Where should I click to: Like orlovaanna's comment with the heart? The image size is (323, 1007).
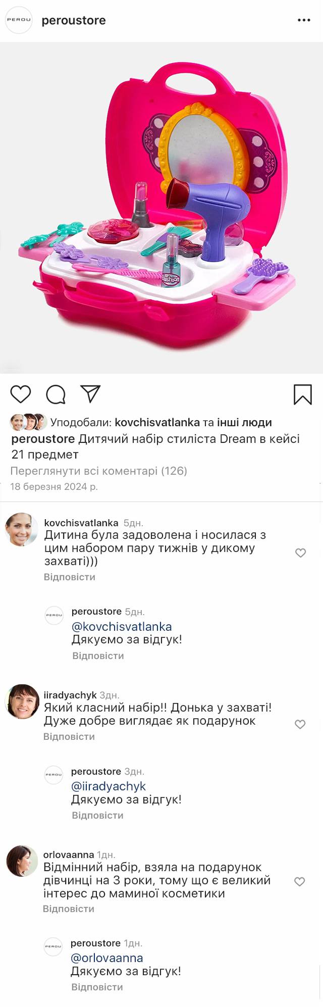coord(300,881)
